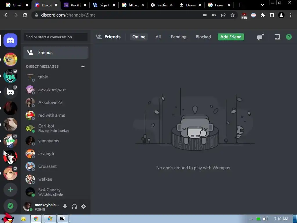
Task: Open DM with Carl-bot
Action: click(x=56, y=128)
